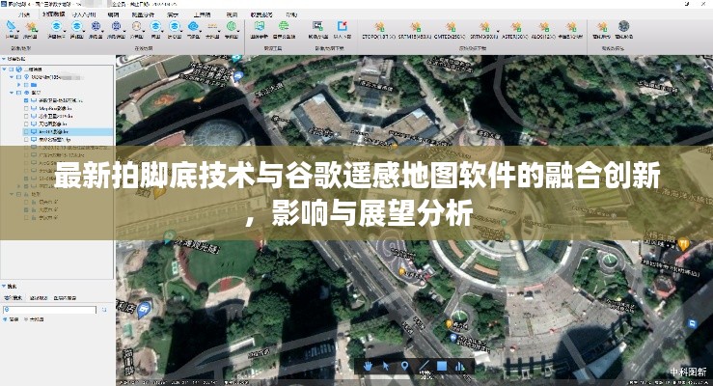713x386 pixels.
Task: Open the 编辑 ribbon tab
Action: 113,14
